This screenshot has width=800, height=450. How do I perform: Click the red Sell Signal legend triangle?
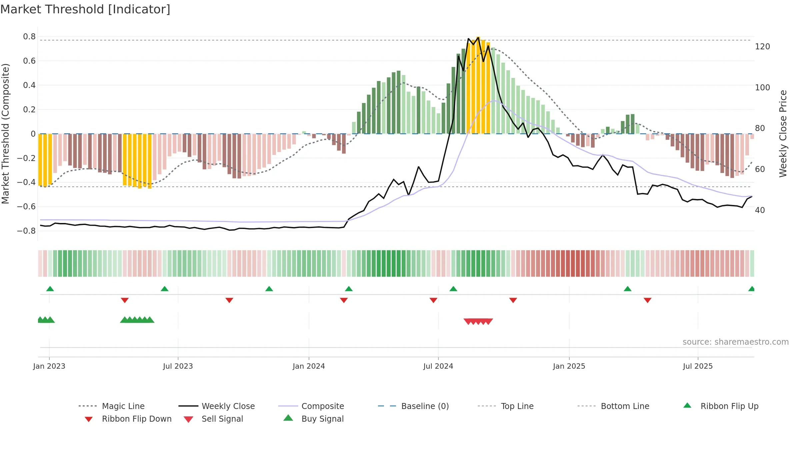[188, 419]
